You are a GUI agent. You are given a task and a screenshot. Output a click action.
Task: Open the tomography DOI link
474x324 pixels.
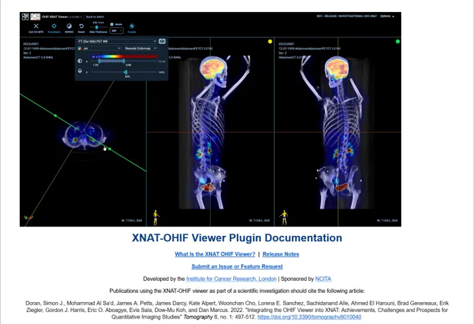coord(309,317)
